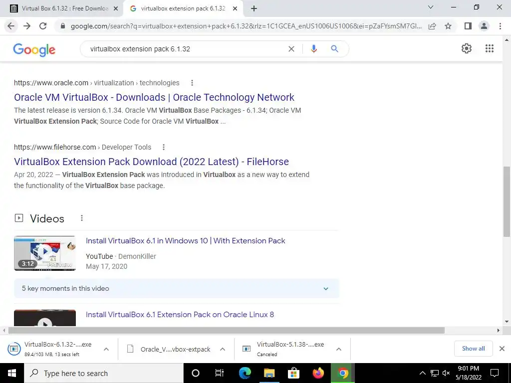The height and width of the screenshot is (383, 511).
Task: Start voice search with the microphone
Action: [x=314, y=49]
